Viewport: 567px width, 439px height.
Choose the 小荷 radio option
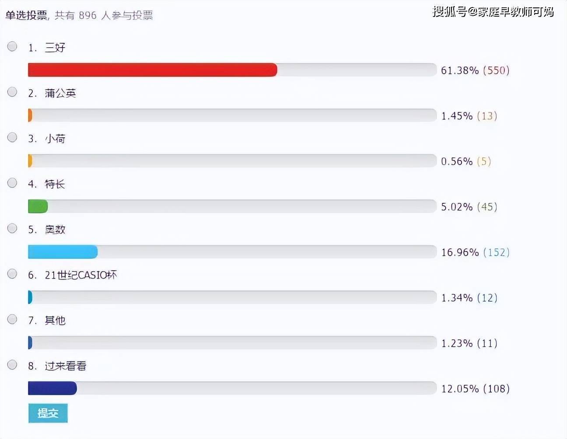(x=12, y=137)
